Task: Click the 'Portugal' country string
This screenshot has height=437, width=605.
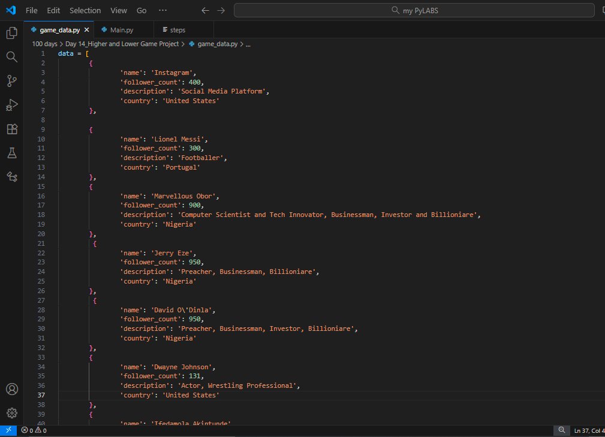Action: point(181,167)
